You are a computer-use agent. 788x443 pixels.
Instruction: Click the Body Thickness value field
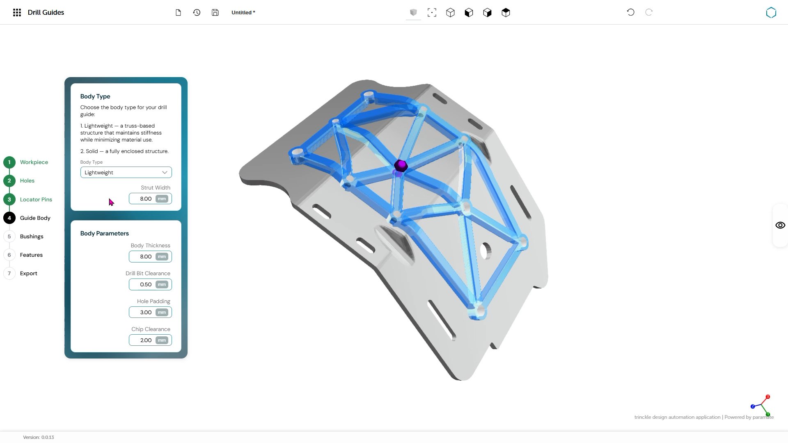[150, 257]
